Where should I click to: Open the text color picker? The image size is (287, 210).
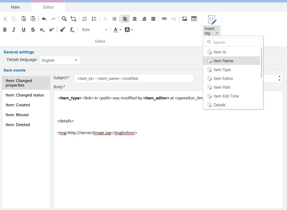[x=117, y=30]
